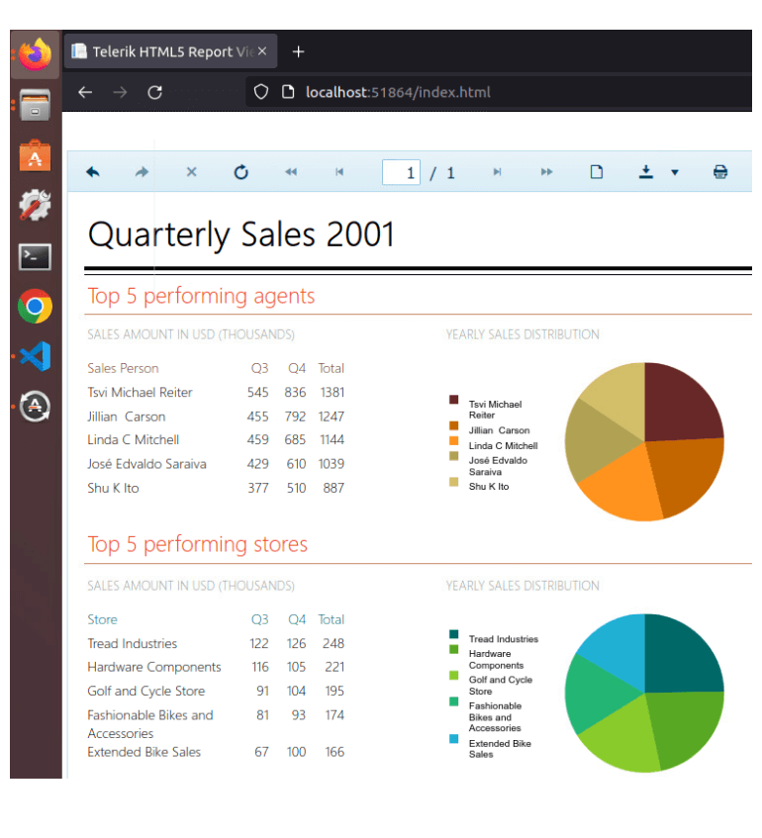Click dark teal slice of stores pie chart
762x838 pixels.
[x=679, y=657]
